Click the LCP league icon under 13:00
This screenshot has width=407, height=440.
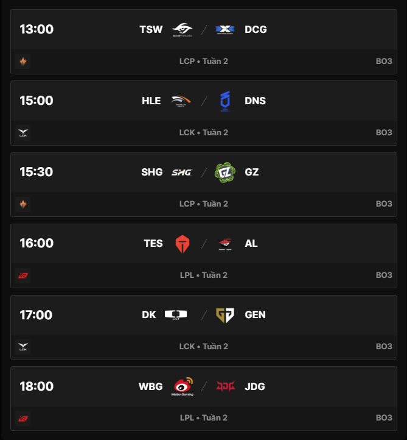(x=23, y=61)
